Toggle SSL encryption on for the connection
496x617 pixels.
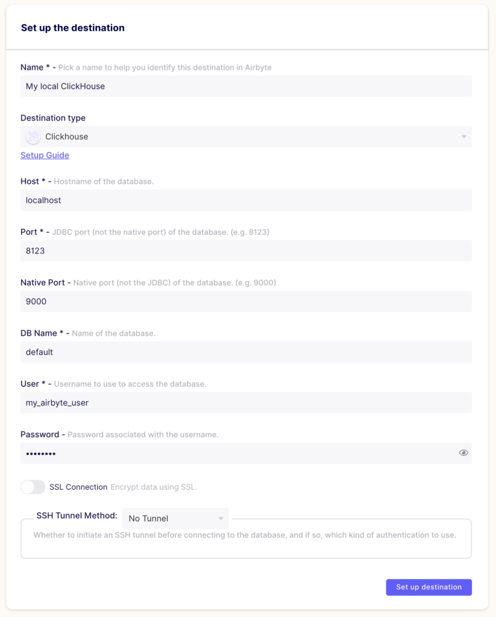[x=33, y=486]
